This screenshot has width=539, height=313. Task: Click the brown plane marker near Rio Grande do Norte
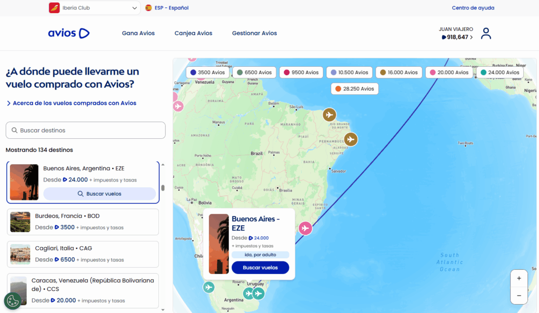pyautogui.click(x=330, y=115)
